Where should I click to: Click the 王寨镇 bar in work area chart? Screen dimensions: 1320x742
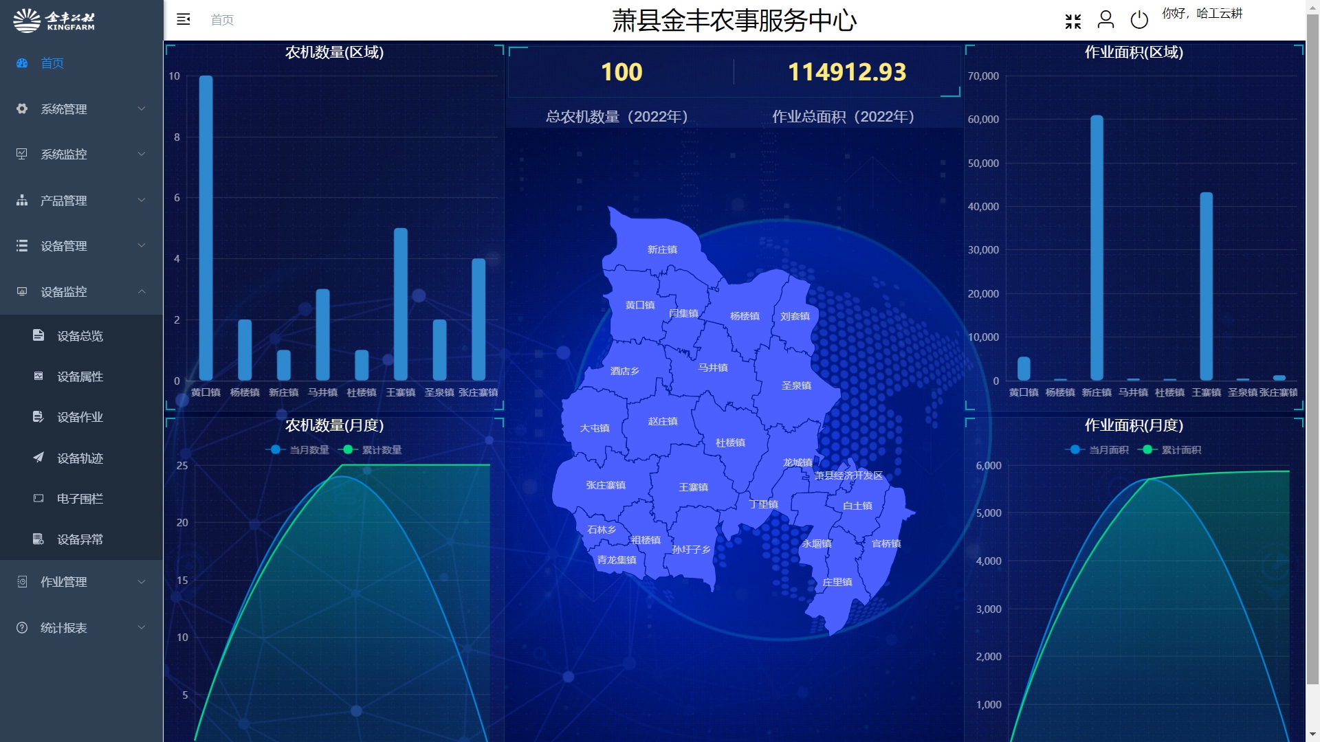point(1206,286)
